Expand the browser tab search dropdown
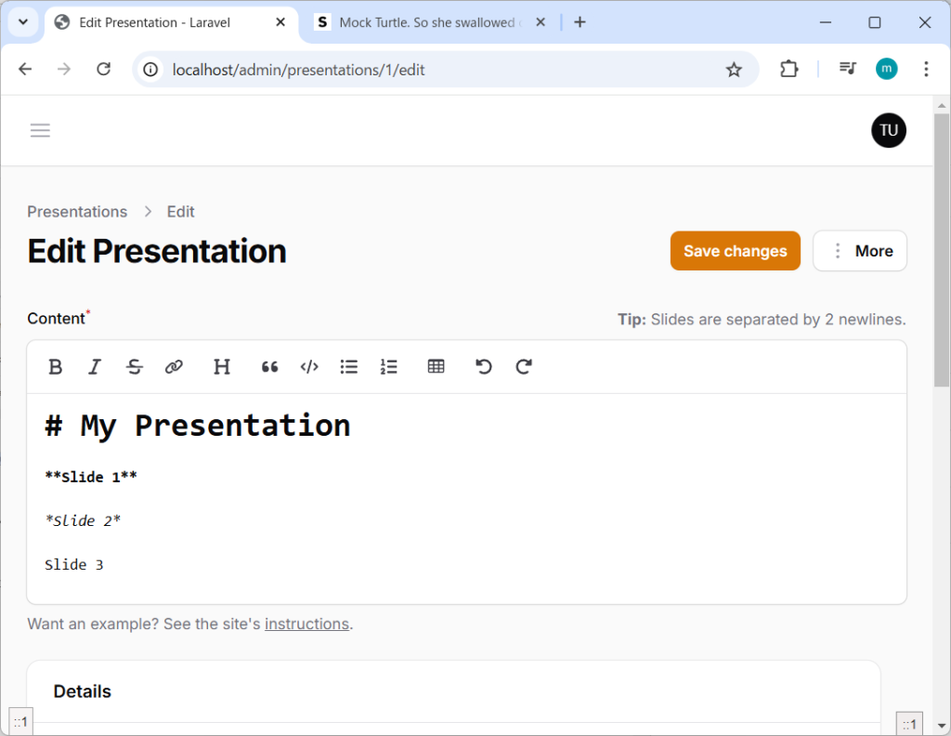951x736 pixels. (23, 22)
